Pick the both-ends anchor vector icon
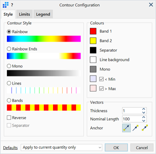Viewport: 156px width, 154px height. click(145, 128)
